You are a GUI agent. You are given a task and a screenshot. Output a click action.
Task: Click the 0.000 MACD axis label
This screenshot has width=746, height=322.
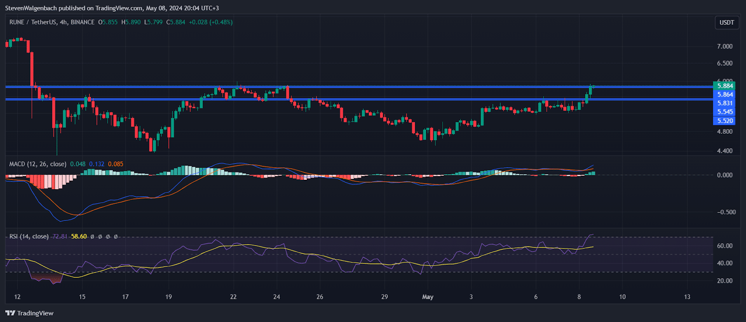(x=725, y=175)
